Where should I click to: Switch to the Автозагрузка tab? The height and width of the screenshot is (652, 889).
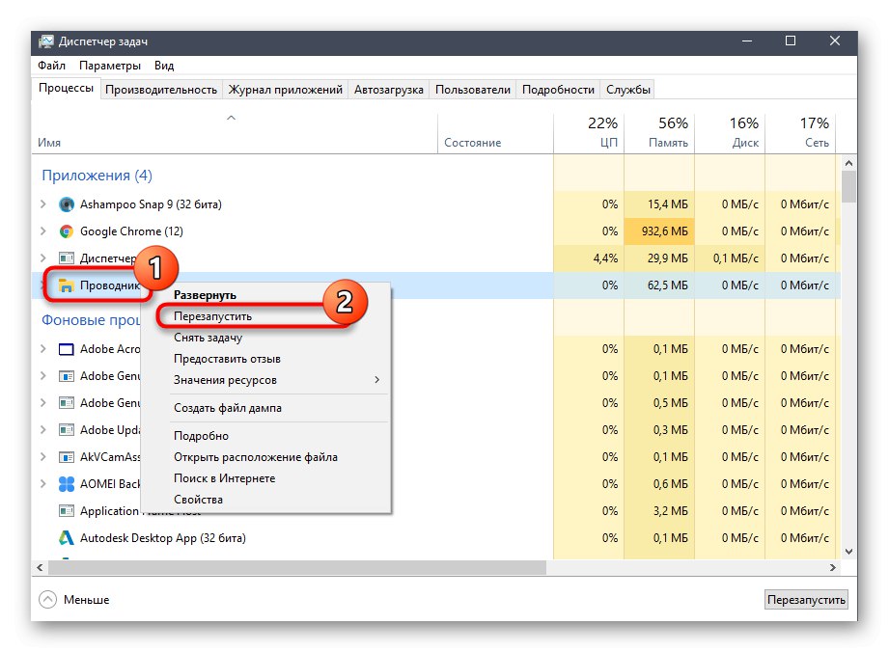click(389, 90)
